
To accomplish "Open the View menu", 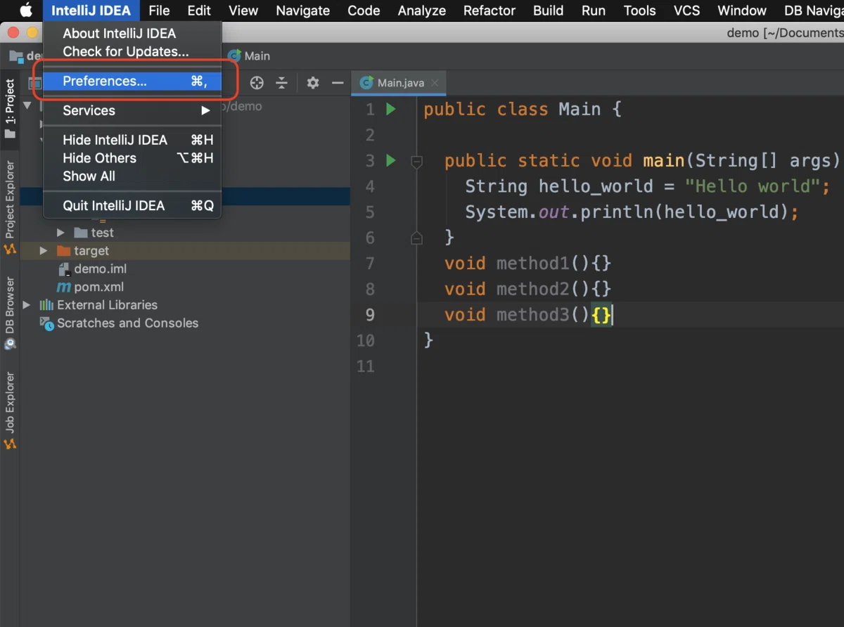I will click(243, 11).
